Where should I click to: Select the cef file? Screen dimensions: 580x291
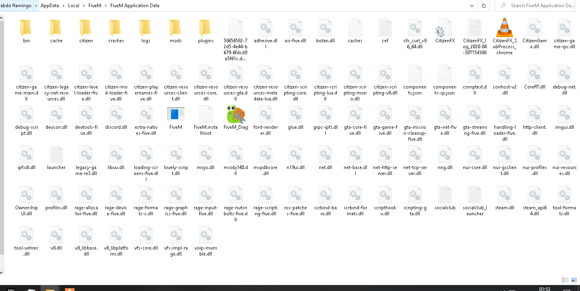pos(385,31)
